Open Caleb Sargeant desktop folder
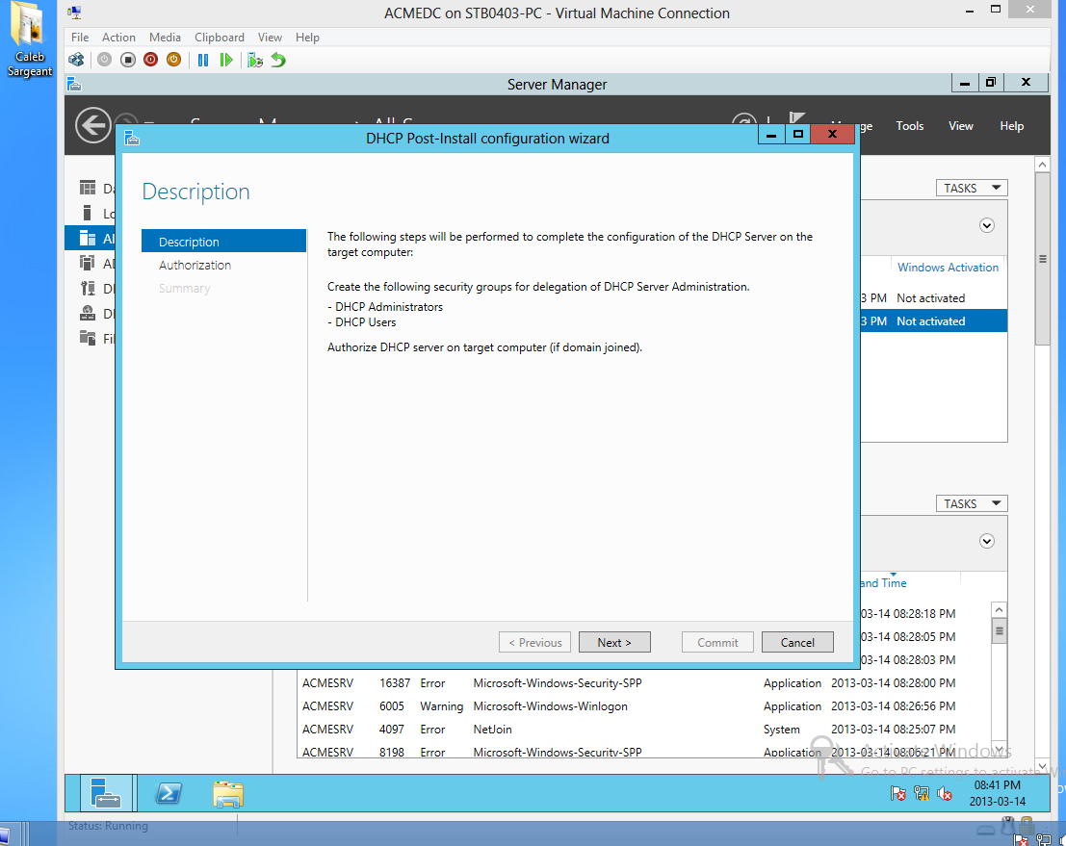 [29, 39]
